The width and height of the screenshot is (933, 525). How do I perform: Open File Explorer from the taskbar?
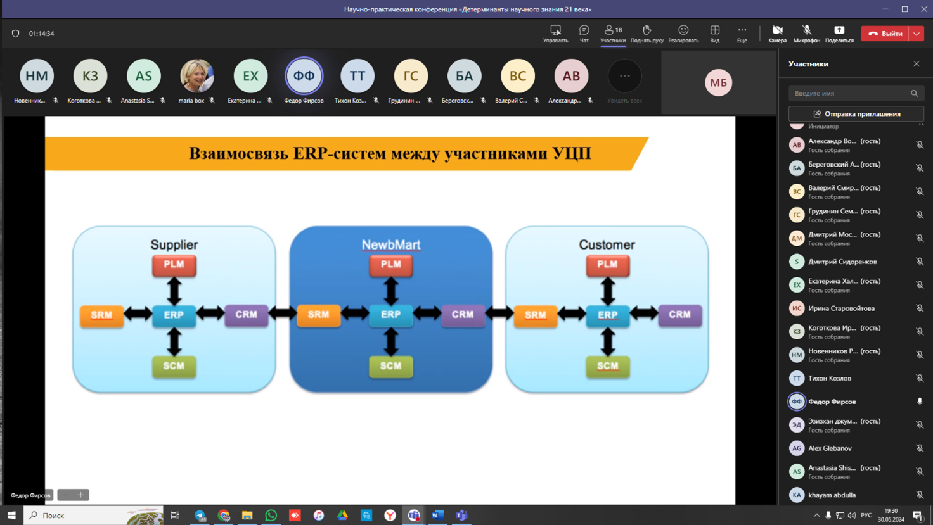coord(247,516)
